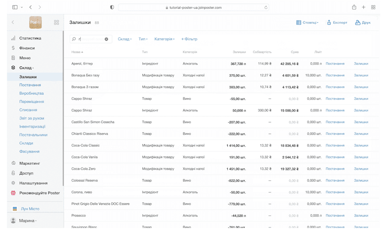The width and height of the screenshot is (382, 240).
Task: Click the Експорт button
Action: (337, 22)
